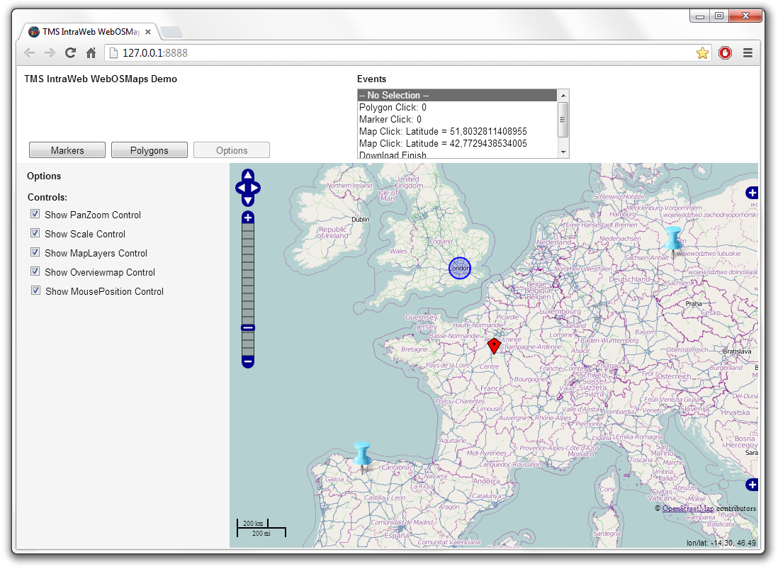Pan the map right with the arrow control
The height and width of the screenshot is (569, 778).
coord(254,188)
